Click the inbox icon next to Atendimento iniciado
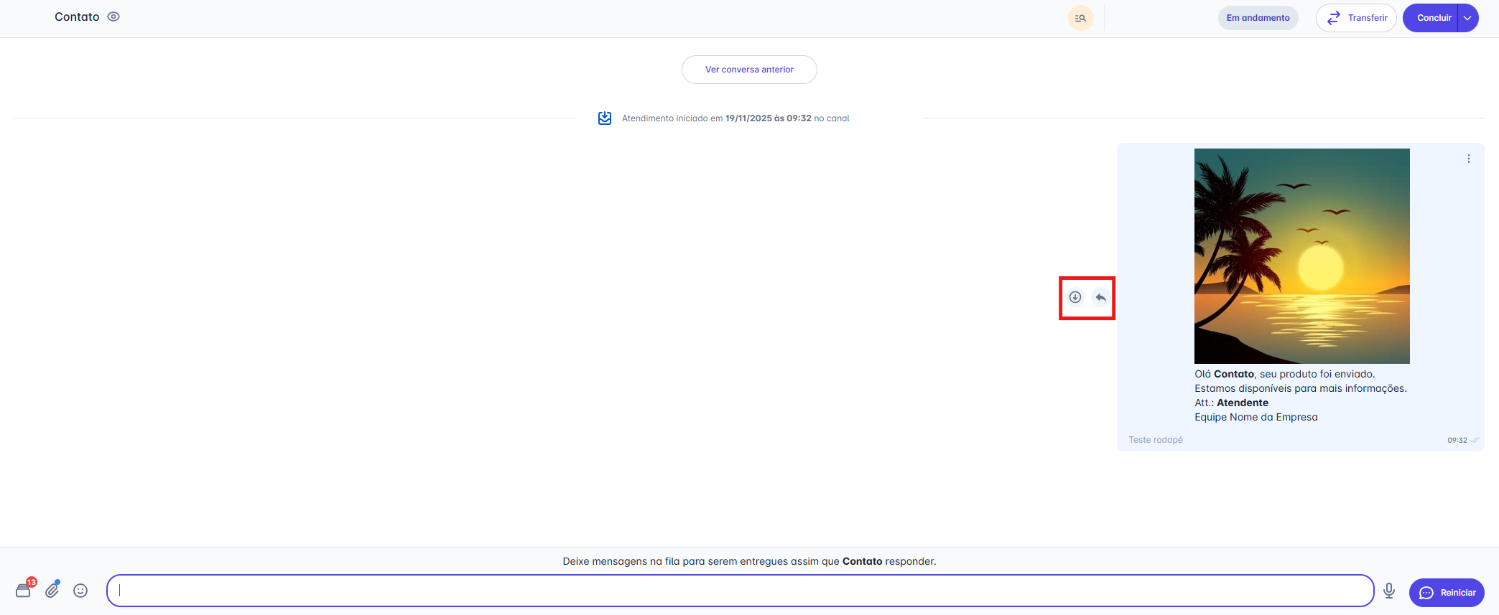The width and height of the screenshot is (1499, 615). click(x=605, y=118)
